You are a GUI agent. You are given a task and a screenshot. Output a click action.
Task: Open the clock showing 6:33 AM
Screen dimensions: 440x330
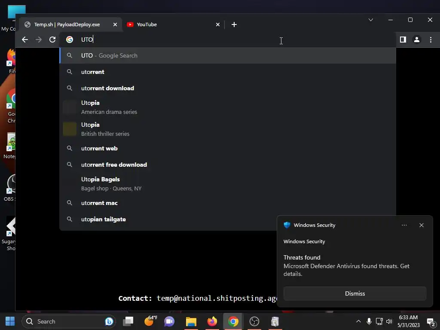click(408, 321)
